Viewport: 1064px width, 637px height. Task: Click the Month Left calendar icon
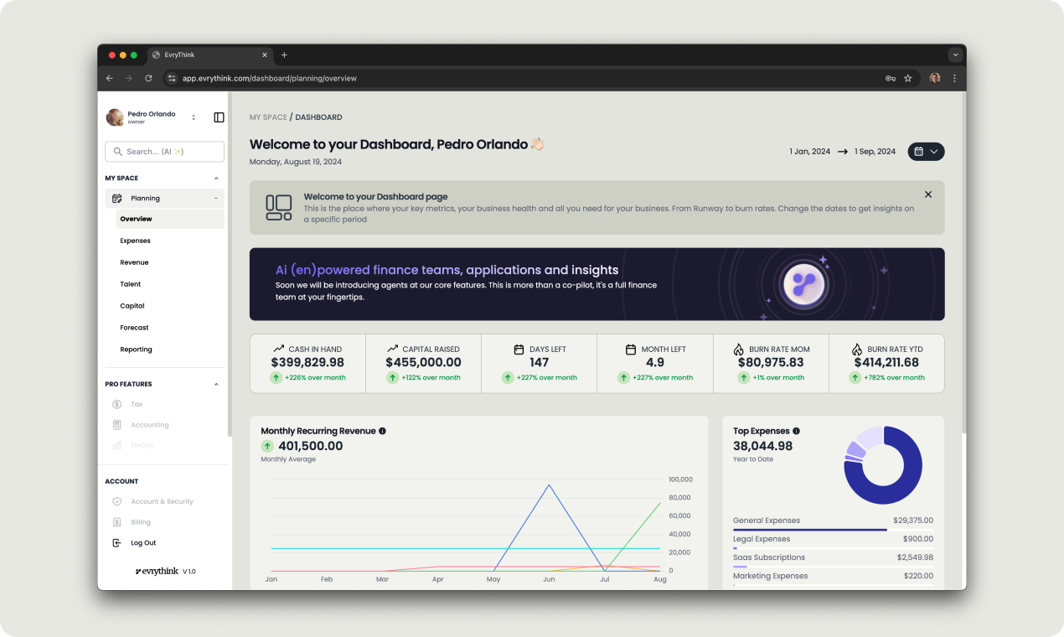tap(630, 349)
